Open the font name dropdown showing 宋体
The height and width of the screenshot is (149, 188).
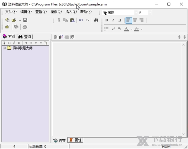tap(136, 12)
